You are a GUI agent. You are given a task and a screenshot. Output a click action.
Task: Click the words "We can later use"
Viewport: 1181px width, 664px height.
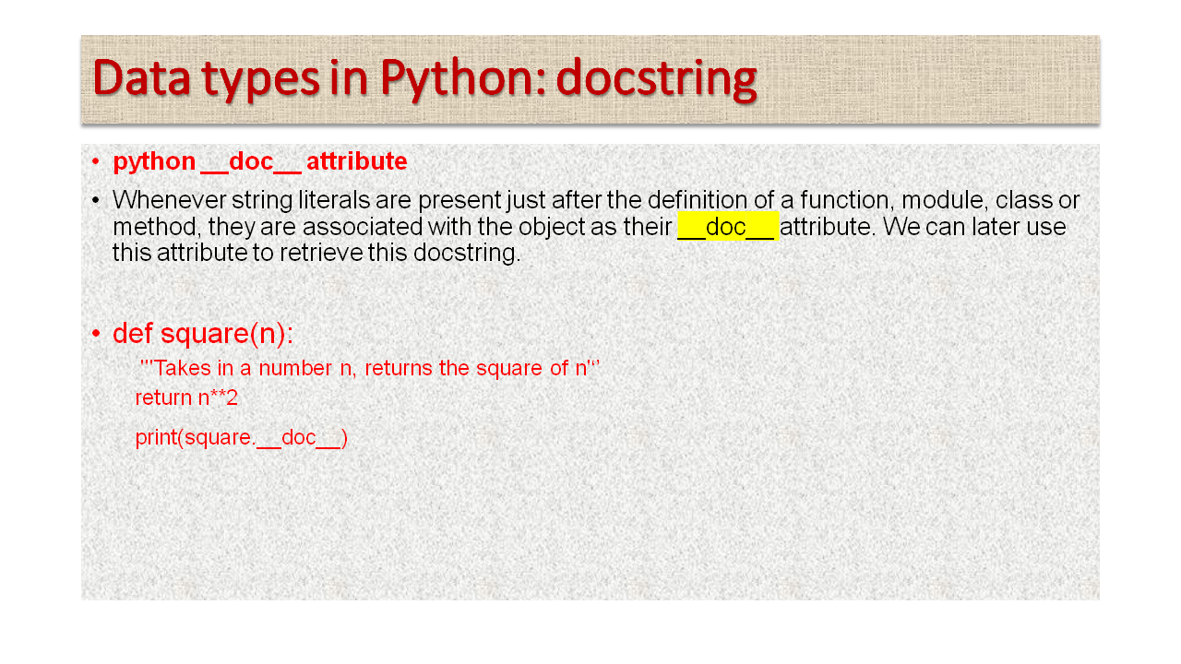(x=974, y=226)
